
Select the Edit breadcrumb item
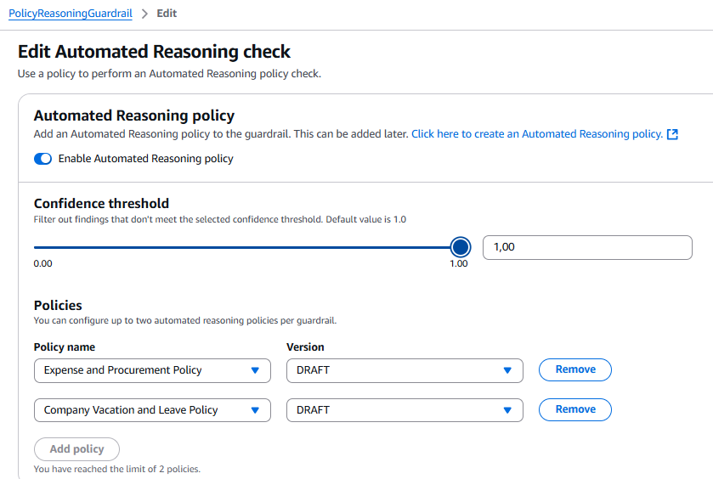[x=167, y=14]
